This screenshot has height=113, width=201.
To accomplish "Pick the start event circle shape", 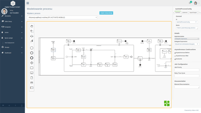I will pos(32,48).
